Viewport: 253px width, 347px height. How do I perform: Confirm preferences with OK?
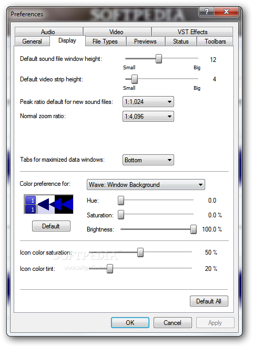point(130,323)
